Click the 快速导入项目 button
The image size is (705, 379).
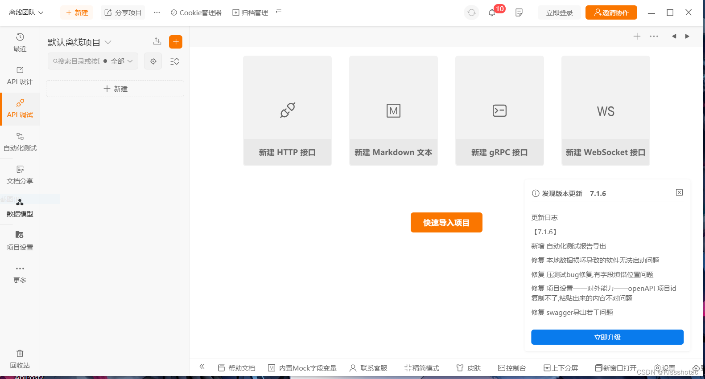[x=446, y=222]
